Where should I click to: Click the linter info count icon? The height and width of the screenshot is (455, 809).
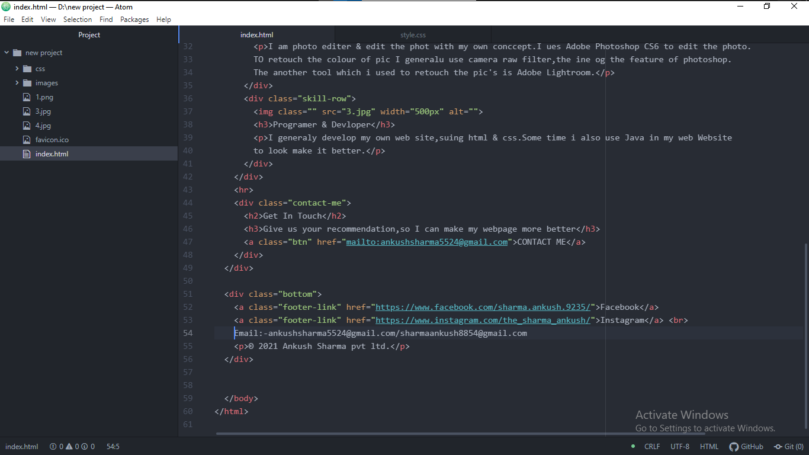(x=85, y=447)
